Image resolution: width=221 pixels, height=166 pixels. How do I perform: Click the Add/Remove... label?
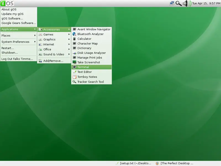pos(53,61)
